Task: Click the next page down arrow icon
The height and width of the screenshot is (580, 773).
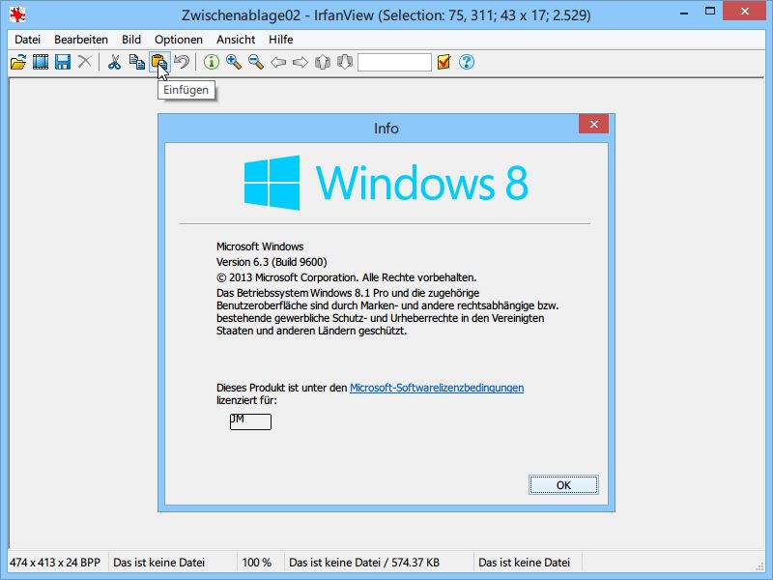Action: (345, 62)
